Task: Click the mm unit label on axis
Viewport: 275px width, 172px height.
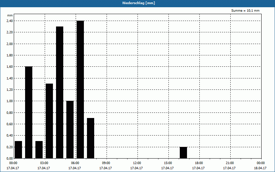Action: 10,15
